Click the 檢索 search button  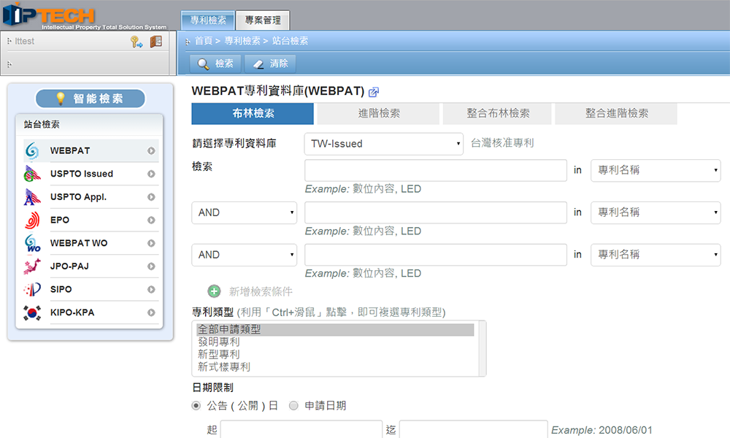[215, 64]
